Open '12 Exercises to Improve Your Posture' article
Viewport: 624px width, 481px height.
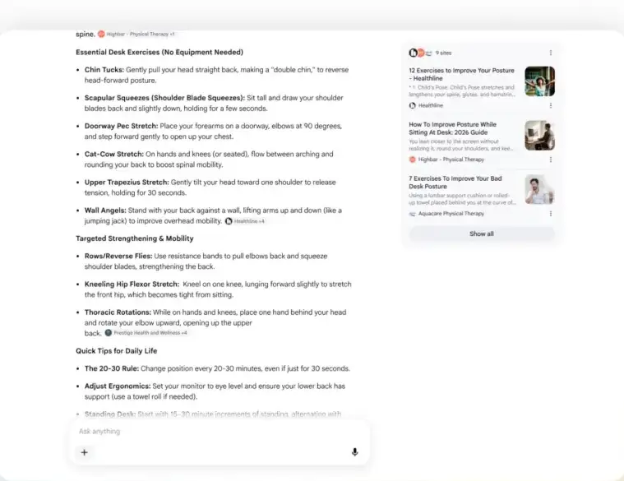click(461, 74)
